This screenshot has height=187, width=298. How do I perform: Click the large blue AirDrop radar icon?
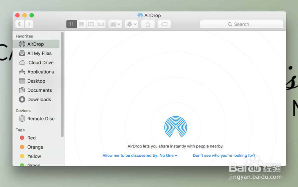tap(176, 127)
